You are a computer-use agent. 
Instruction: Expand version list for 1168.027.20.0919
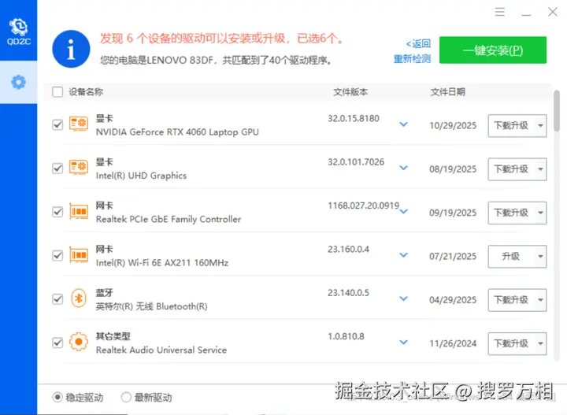pos(403,212)
